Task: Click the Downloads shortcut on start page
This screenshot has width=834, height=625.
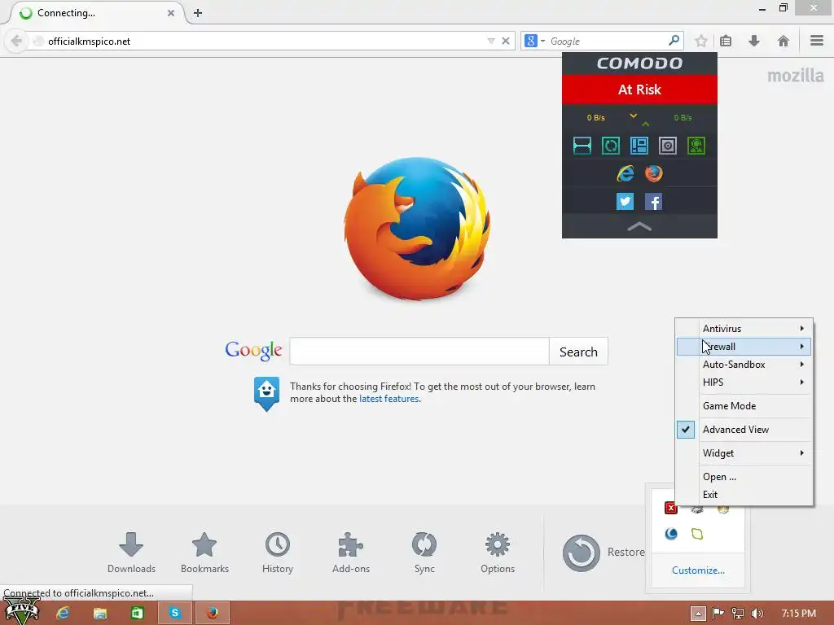Action: coord(131,553)
